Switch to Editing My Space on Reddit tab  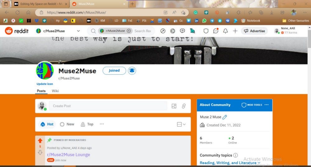(x=41, y=4)
